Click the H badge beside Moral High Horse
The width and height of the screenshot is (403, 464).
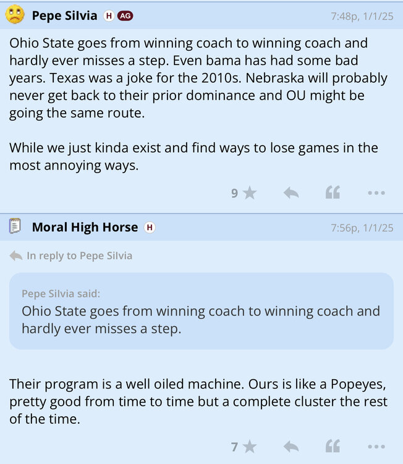click(x=150, y=228)
